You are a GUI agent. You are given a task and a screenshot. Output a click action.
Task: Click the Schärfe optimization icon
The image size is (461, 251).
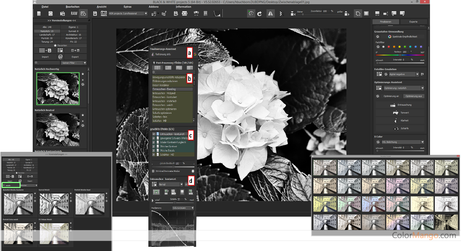coord(396,128)
